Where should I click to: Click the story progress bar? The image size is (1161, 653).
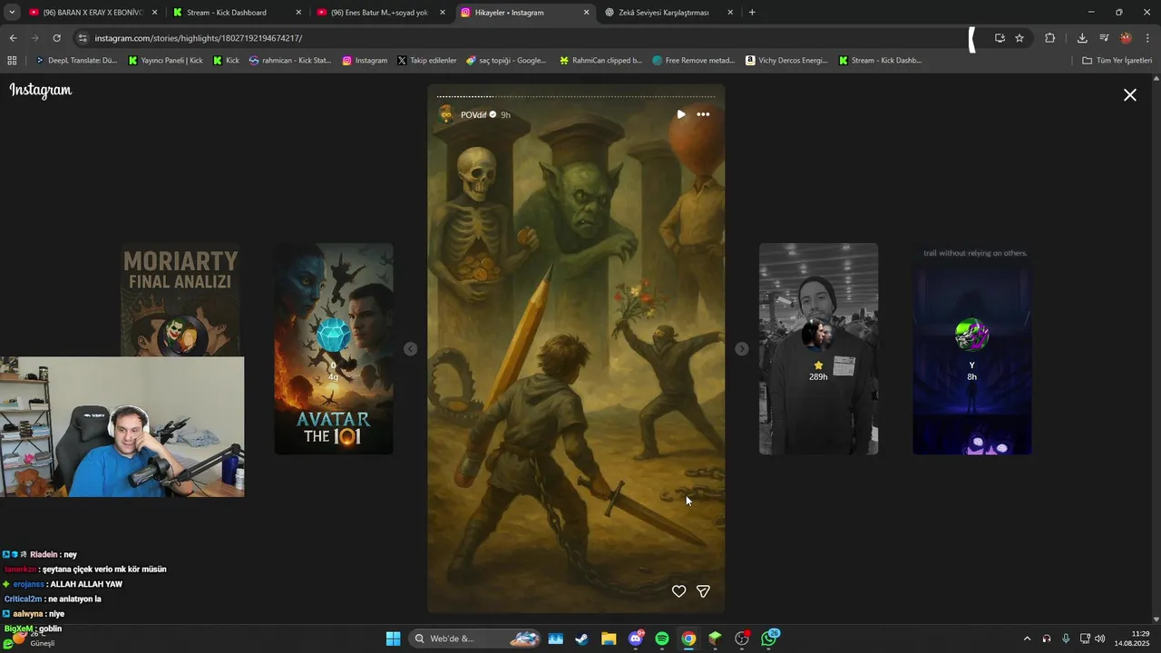tap(576, 96)
